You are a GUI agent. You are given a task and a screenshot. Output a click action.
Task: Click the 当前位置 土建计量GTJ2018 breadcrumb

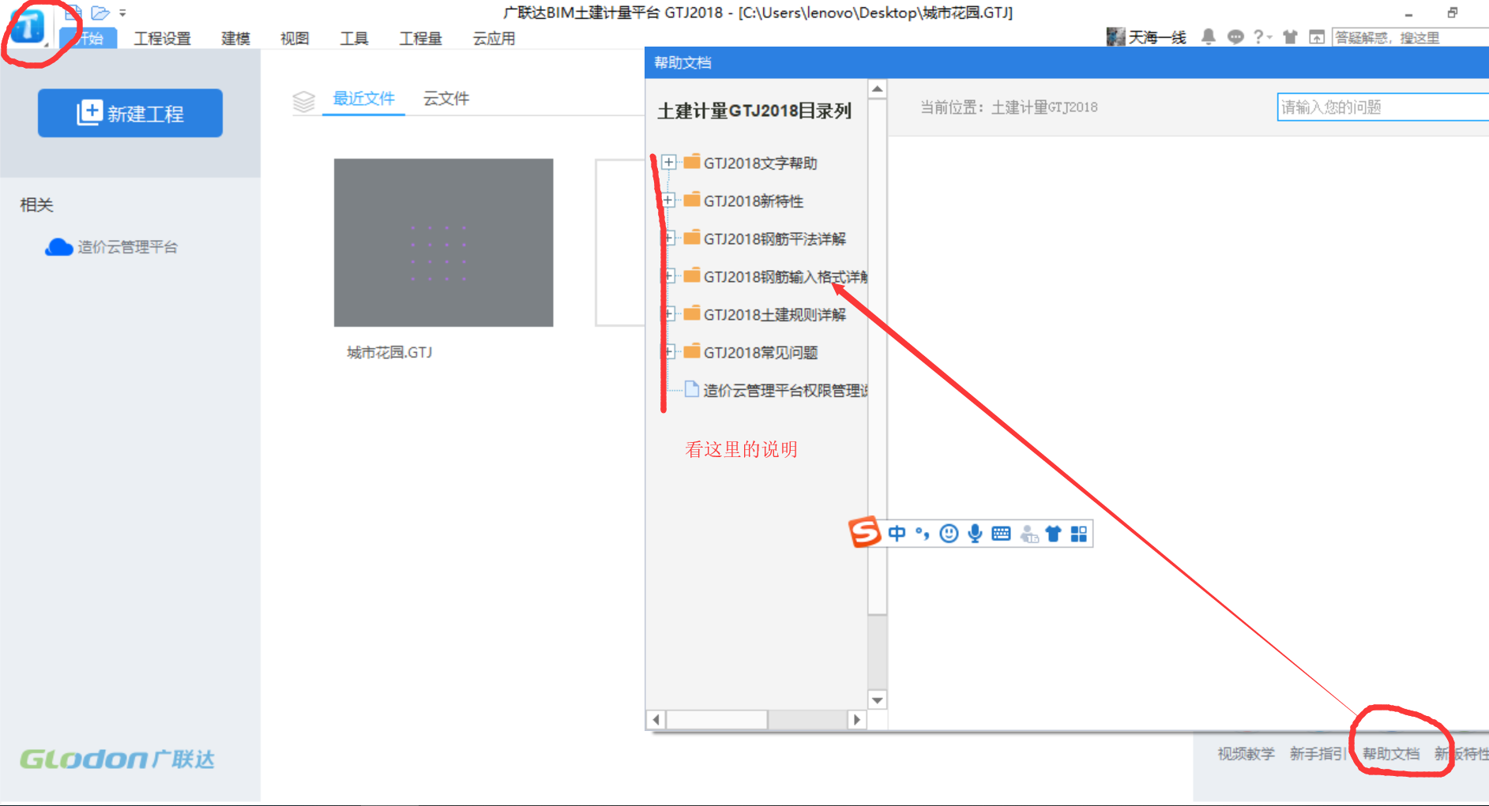pyautogui.click(x=1009, y=107)
